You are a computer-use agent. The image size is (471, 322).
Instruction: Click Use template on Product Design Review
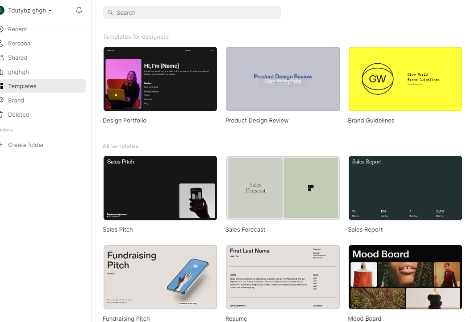(x=283, y=81)
